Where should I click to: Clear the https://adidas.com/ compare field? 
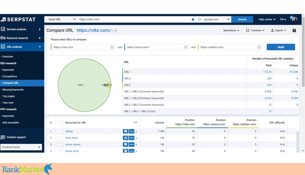point(259,47)
